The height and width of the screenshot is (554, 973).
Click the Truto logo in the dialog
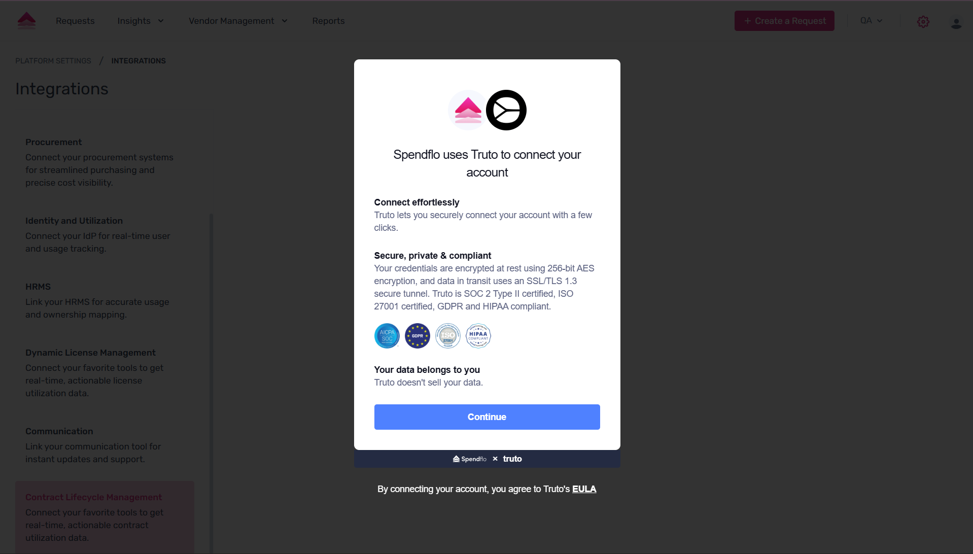pos(506,110)
